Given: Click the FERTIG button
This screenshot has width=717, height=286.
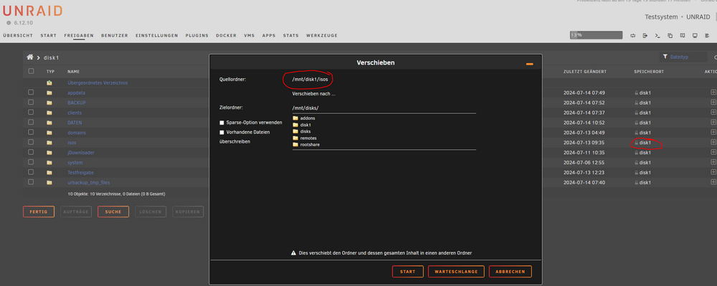Looking at the screenshot, I should point(39,211).
